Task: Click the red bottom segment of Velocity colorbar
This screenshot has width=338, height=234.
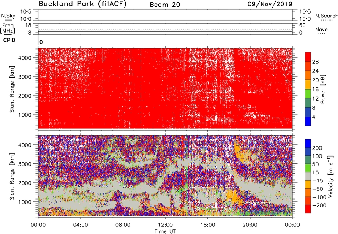Action: [308, 209]
